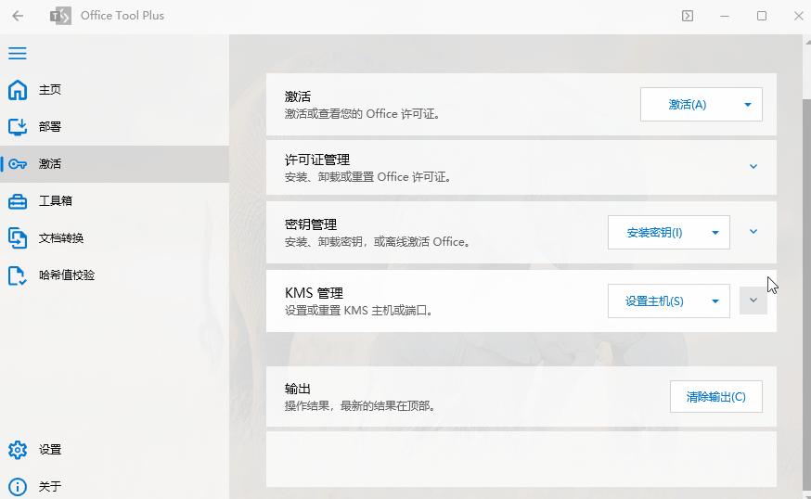The height and width of the screenshot is (499, 811).
Task: Click the 激活(A) button
Action: coord(687,105)
